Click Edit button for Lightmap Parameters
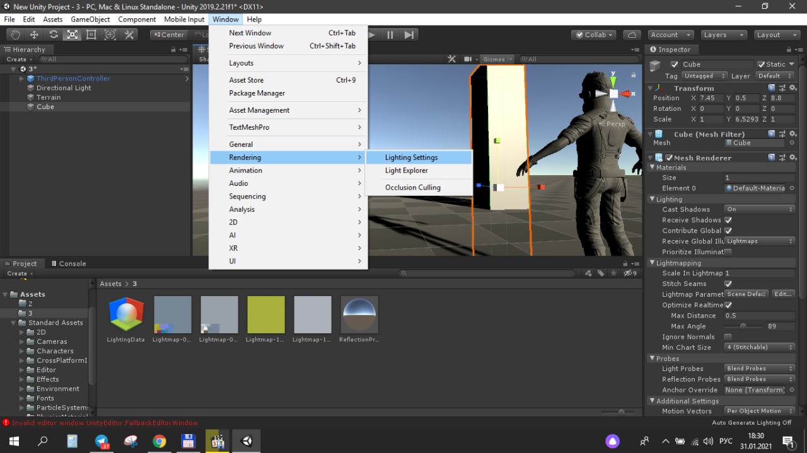The height and width of the screenshot is (453, 807). (x=783, y=294)
